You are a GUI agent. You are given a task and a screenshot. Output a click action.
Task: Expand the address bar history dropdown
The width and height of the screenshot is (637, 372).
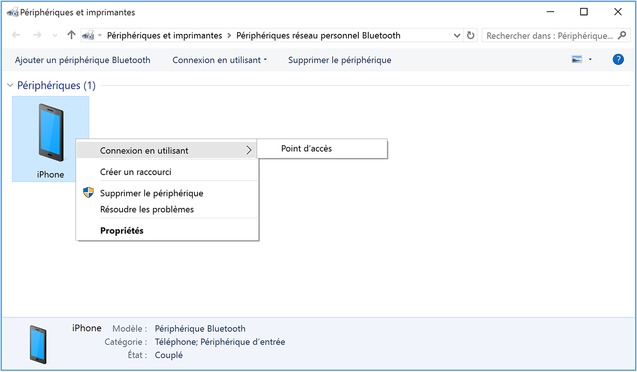(x=457, y=36)
